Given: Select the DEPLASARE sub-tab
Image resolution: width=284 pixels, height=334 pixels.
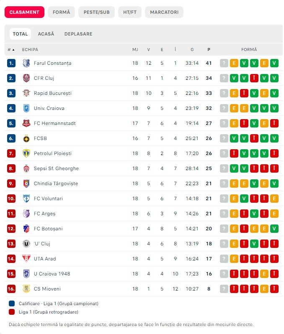Looking at the screenshot, I should 78,34.
